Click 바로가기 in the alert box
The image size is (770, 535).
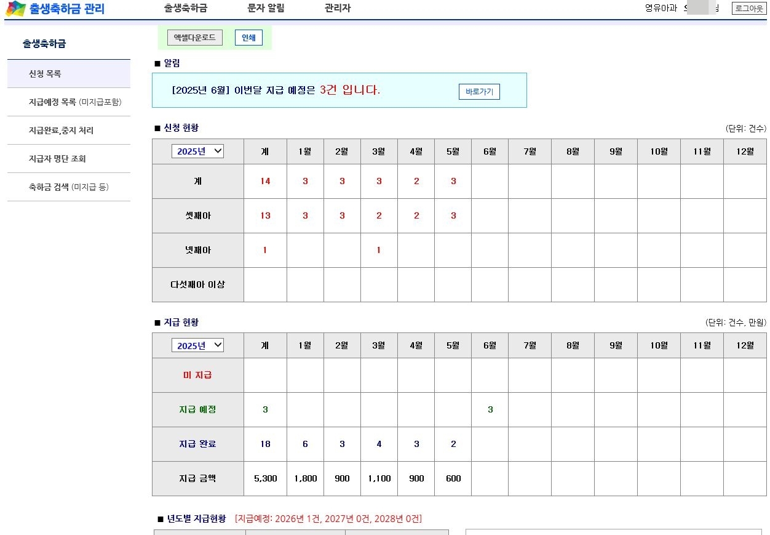(x=479, y=92)
